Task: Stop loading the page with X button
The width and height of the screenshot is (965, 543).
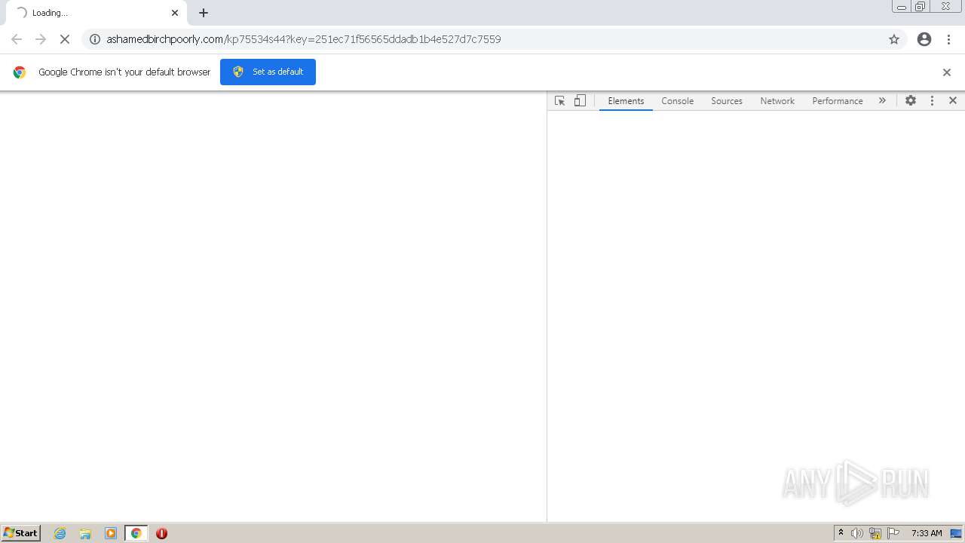Action: pyautogui.click(x=64, y=39)
